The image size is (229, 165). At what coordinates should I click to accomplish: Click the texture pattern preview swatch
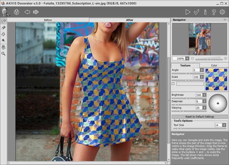(x=216, y=79)
